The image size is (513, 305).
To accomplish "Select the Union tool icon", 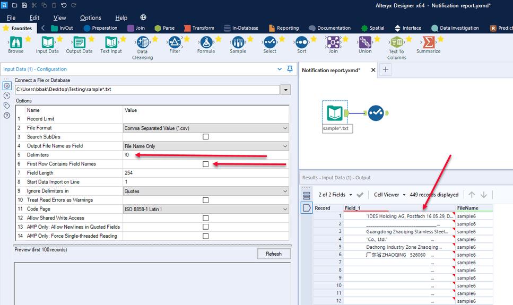I will (x=365, y=42).
